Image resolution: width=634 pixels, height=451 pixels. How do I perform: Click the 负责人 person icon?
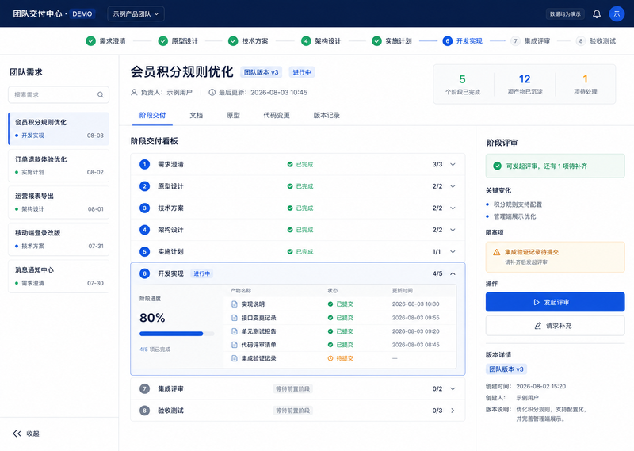[134, 92]
